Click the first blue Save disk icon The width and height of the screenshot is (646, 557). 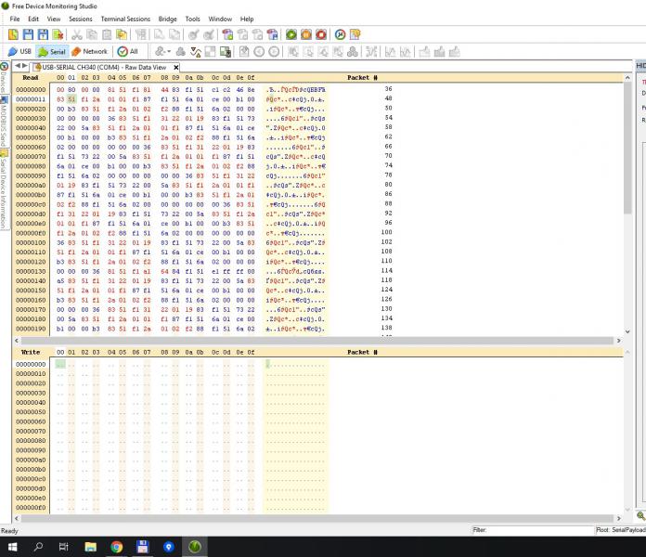tap(29, 34)
